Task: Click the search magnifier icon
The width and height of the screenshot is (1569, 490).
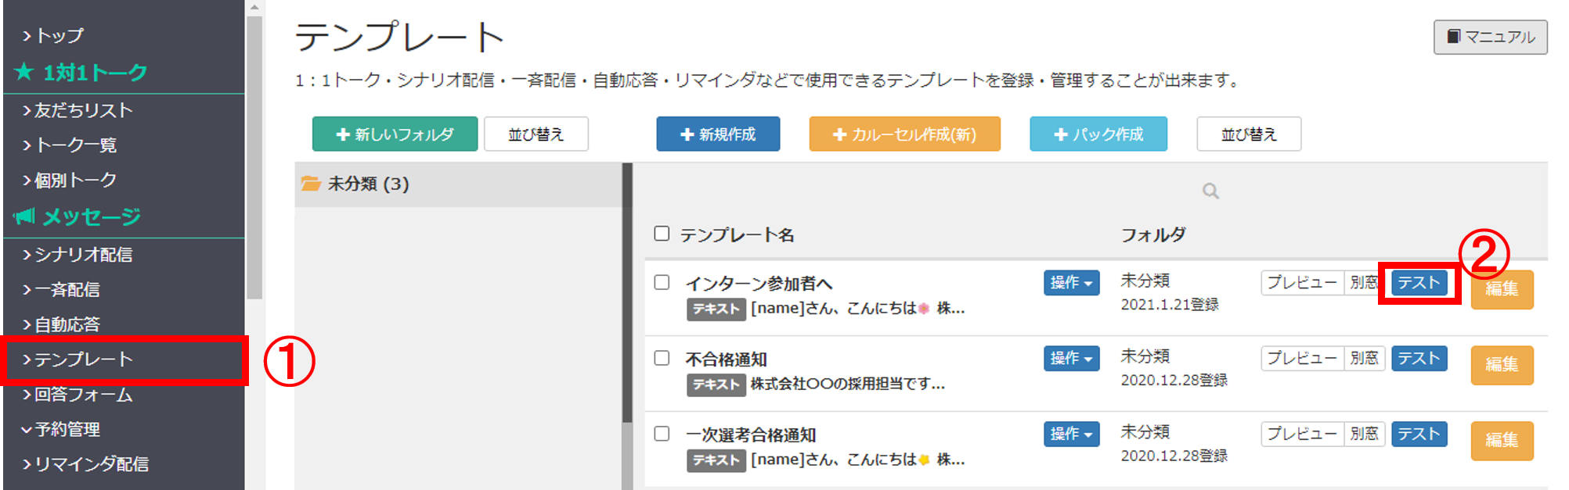Action: (1210, 191)
